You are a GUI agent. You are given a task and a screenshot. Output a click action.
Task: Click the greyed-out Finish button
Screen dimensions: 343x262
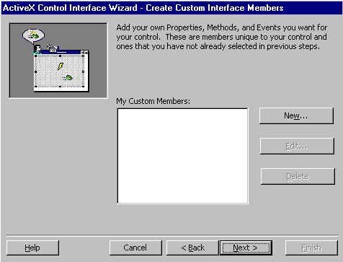(311, 248)
